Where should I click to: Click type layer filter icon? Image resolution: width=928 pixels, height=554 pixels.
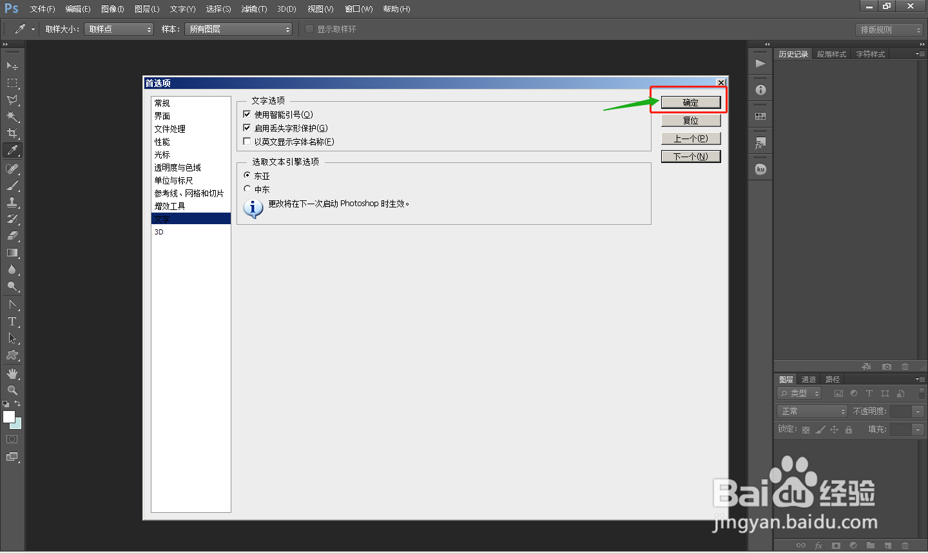(x=869, y=393)
